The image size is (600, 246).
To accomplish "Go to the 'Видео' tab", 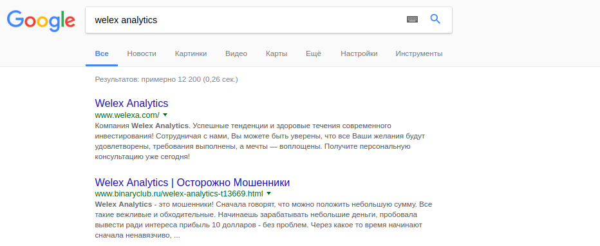I will [x=236, y=53].
